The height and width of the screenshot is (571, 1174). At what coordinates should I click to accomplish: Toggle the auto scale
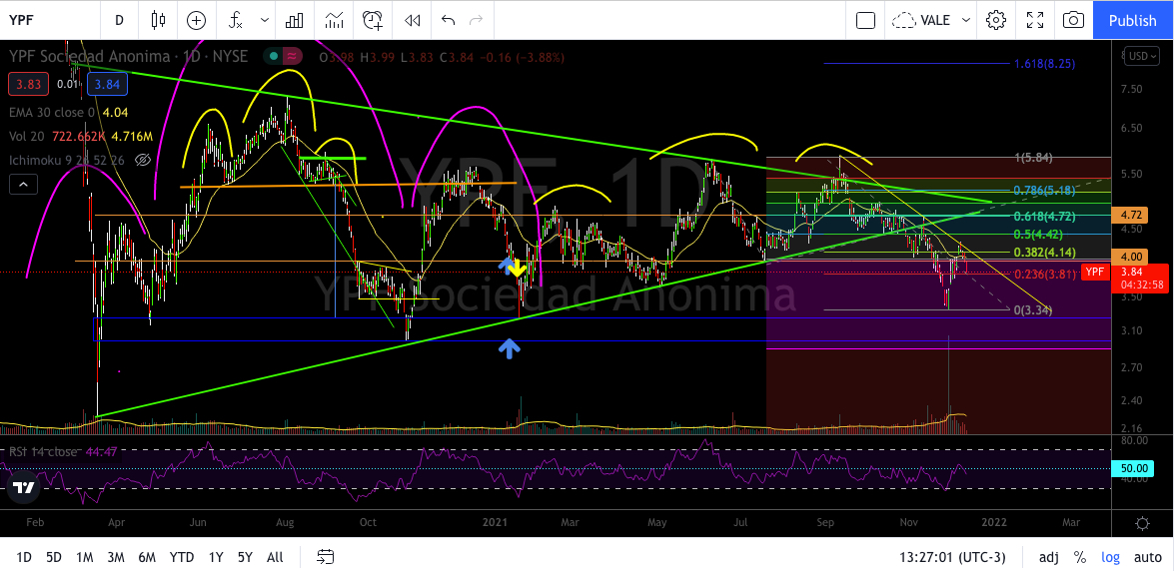click(1148, 557)
